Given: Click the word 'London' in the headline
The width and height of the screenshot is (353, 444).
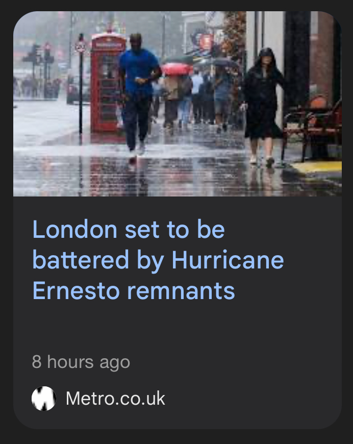Looking at the screenshot, I should click(x=75, y=229).
